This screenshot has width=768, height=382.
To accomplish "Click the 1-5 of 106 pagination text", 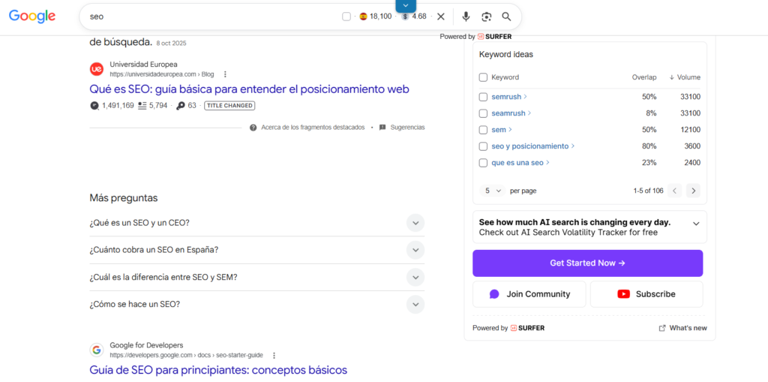I will [x=648, y=191].
